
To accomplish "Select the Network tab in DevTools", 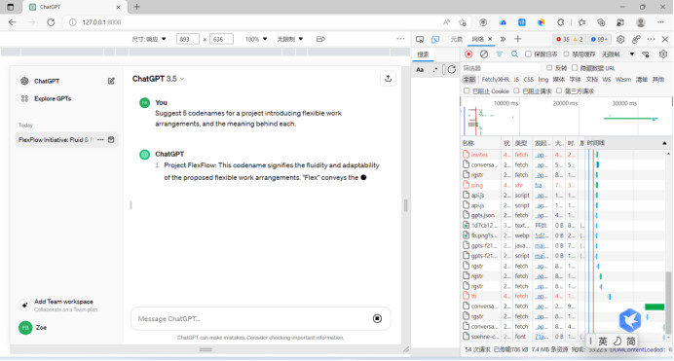I will [477, 39].
